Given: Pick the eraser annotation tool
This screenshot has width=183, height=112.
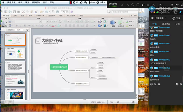Looking at the screenshot, I should [143, 5].
